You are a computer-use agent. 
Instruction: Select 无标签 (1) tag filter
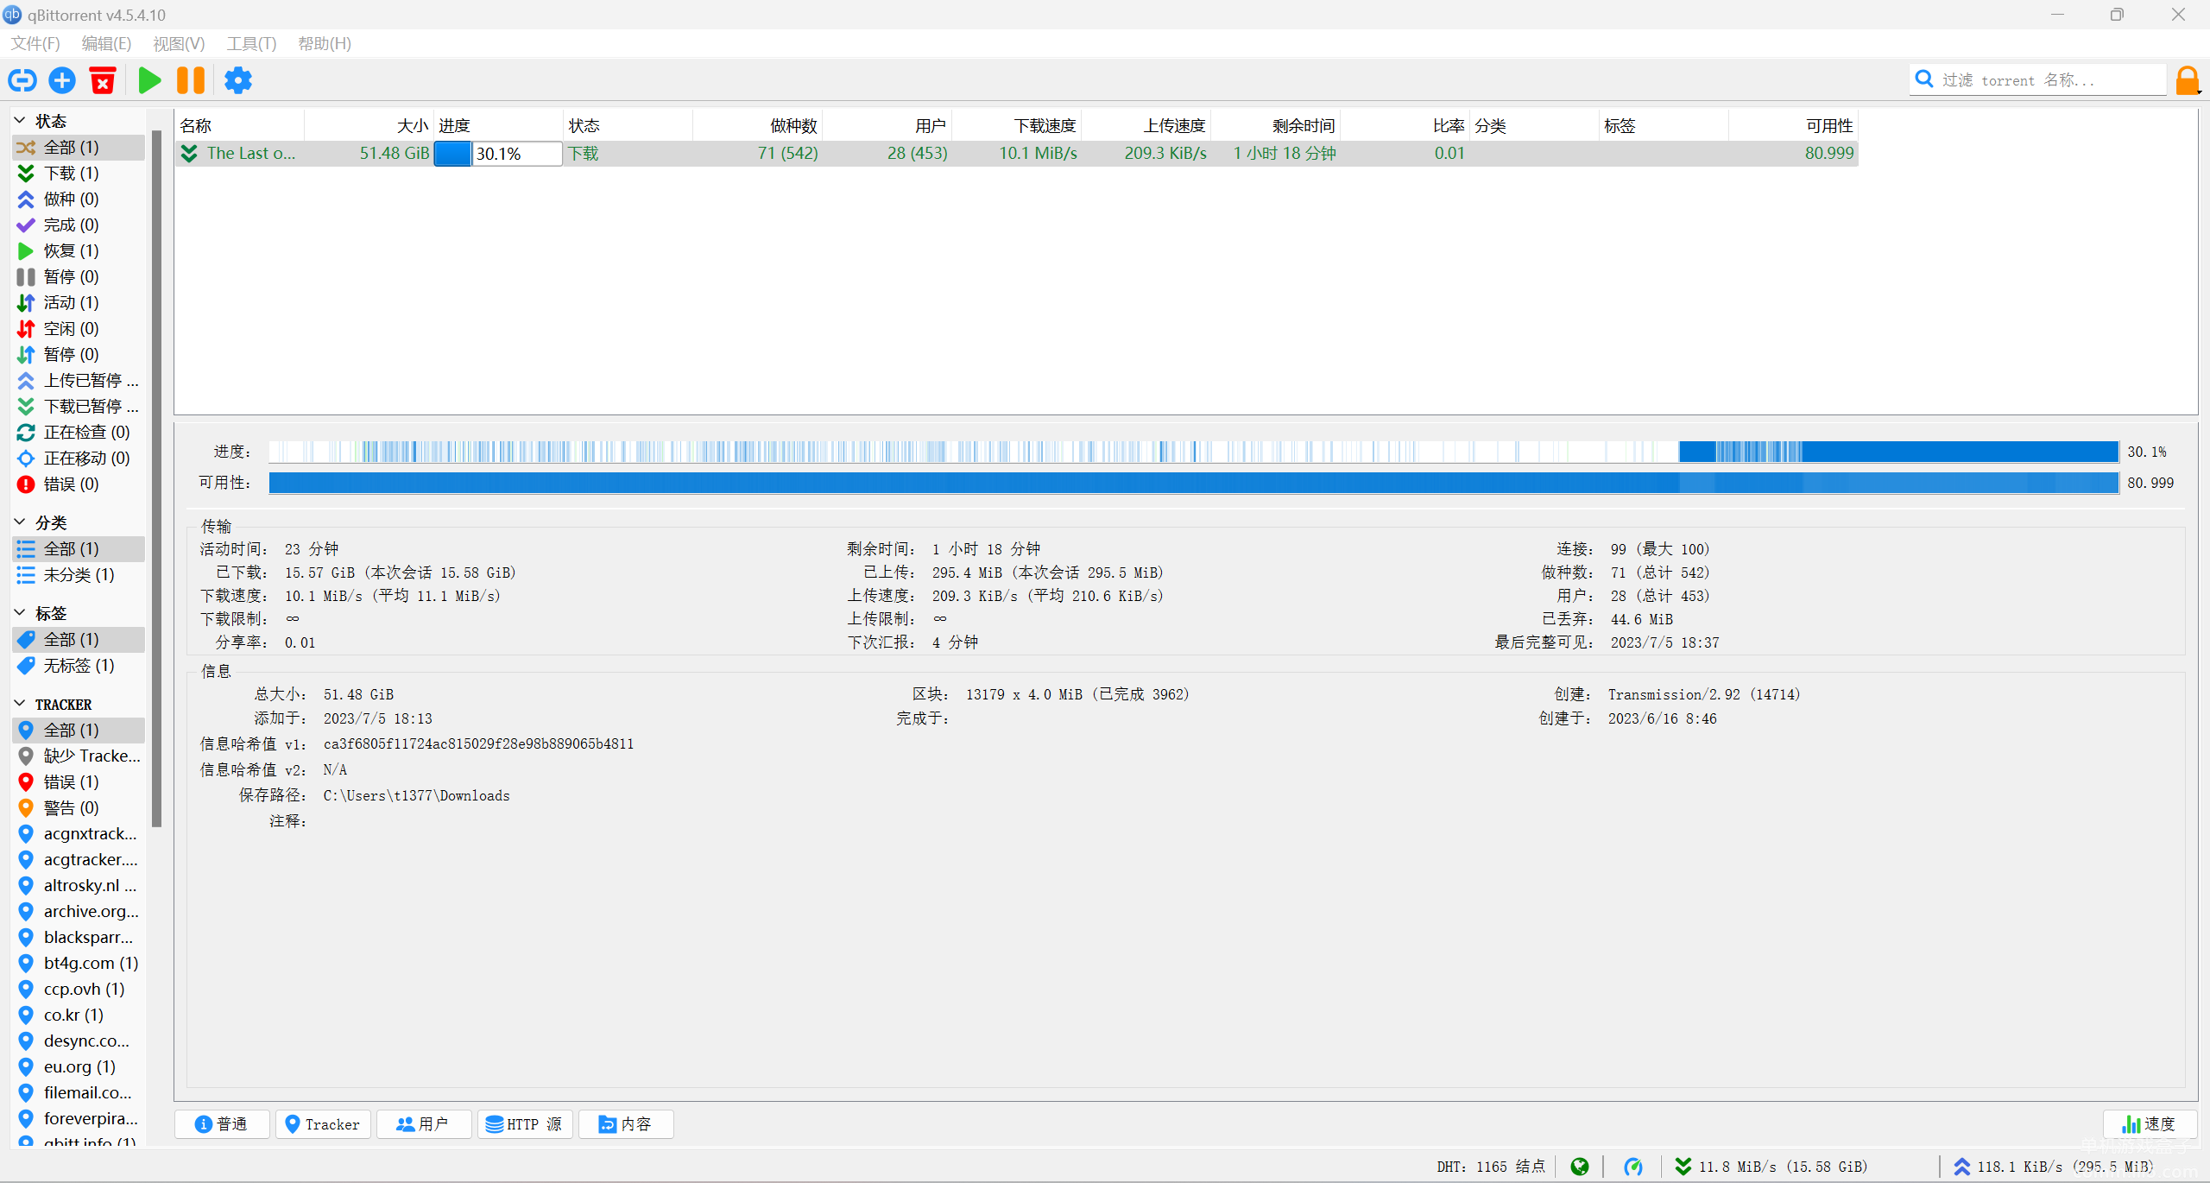click(79, 665)
